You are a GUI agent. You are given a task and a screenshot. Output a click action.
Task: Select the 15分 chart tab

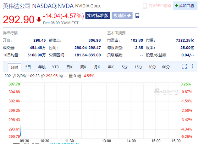coord(138,67)
